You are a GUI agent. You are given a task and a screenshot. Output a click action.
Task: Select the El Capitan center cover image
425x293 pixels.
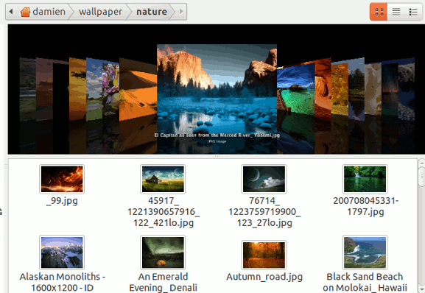[217, 99]
